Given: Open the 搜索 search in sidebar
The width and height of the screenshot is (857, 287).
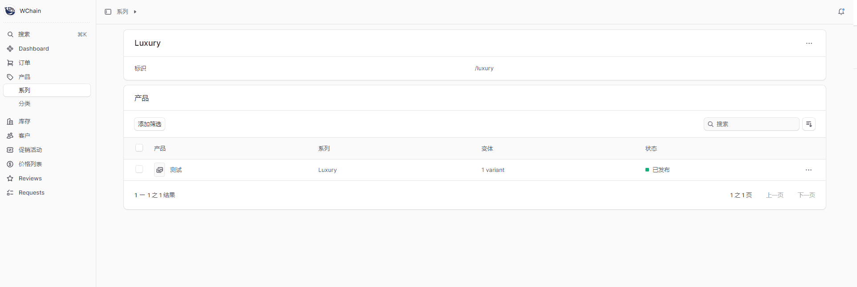Looking at the screenshot, I should pyautogui.click(x=24, y=34).
